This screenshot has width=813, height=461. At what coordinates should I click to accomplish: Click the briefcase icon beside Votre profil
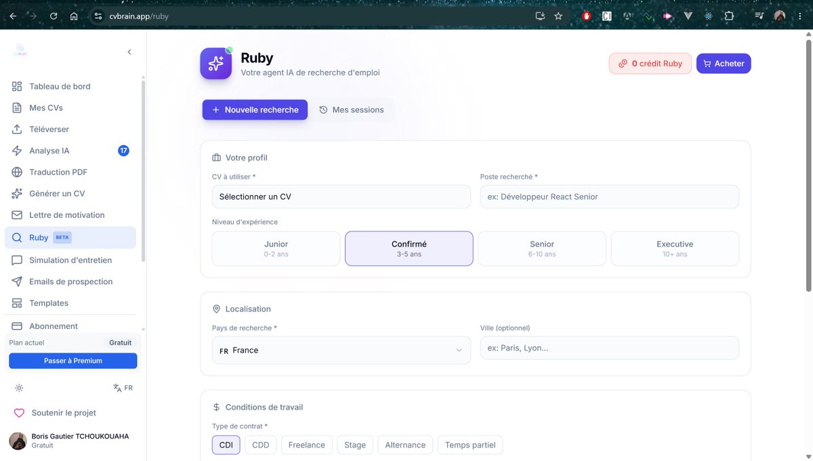click(217, 158)
